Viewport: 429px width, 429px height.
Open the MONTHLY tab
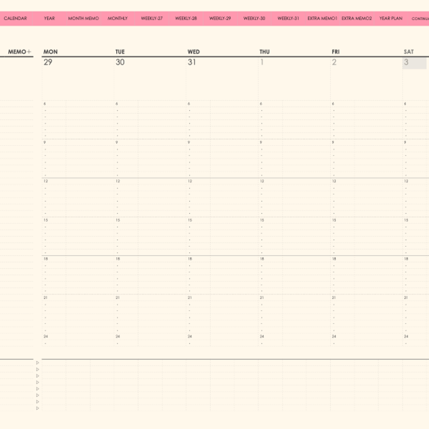click(118, 18)
